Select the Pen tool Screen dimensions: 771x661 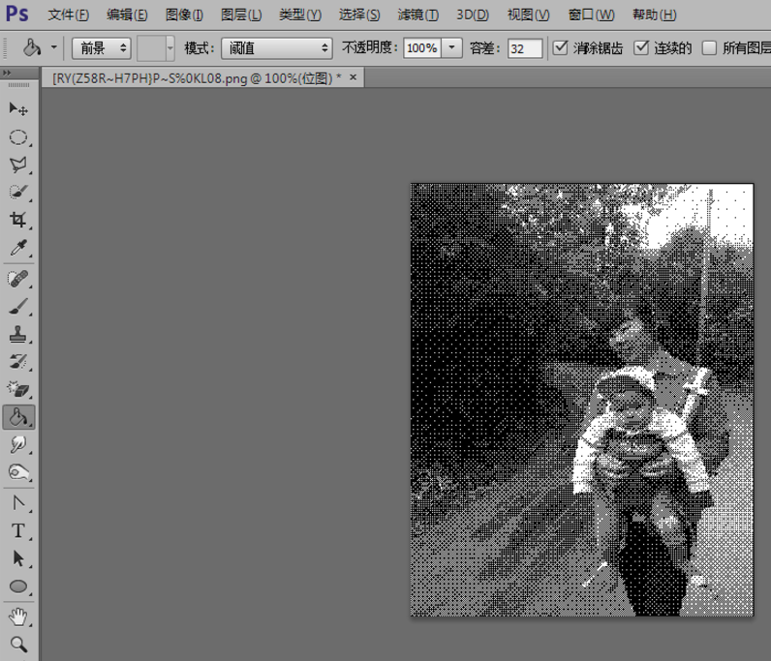click(18, 503)
